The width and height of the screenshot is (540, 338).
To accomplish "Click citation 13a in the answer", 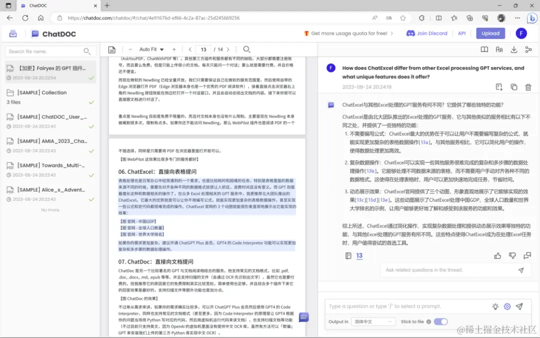I will pyautogui.click(x=424, y=142).
